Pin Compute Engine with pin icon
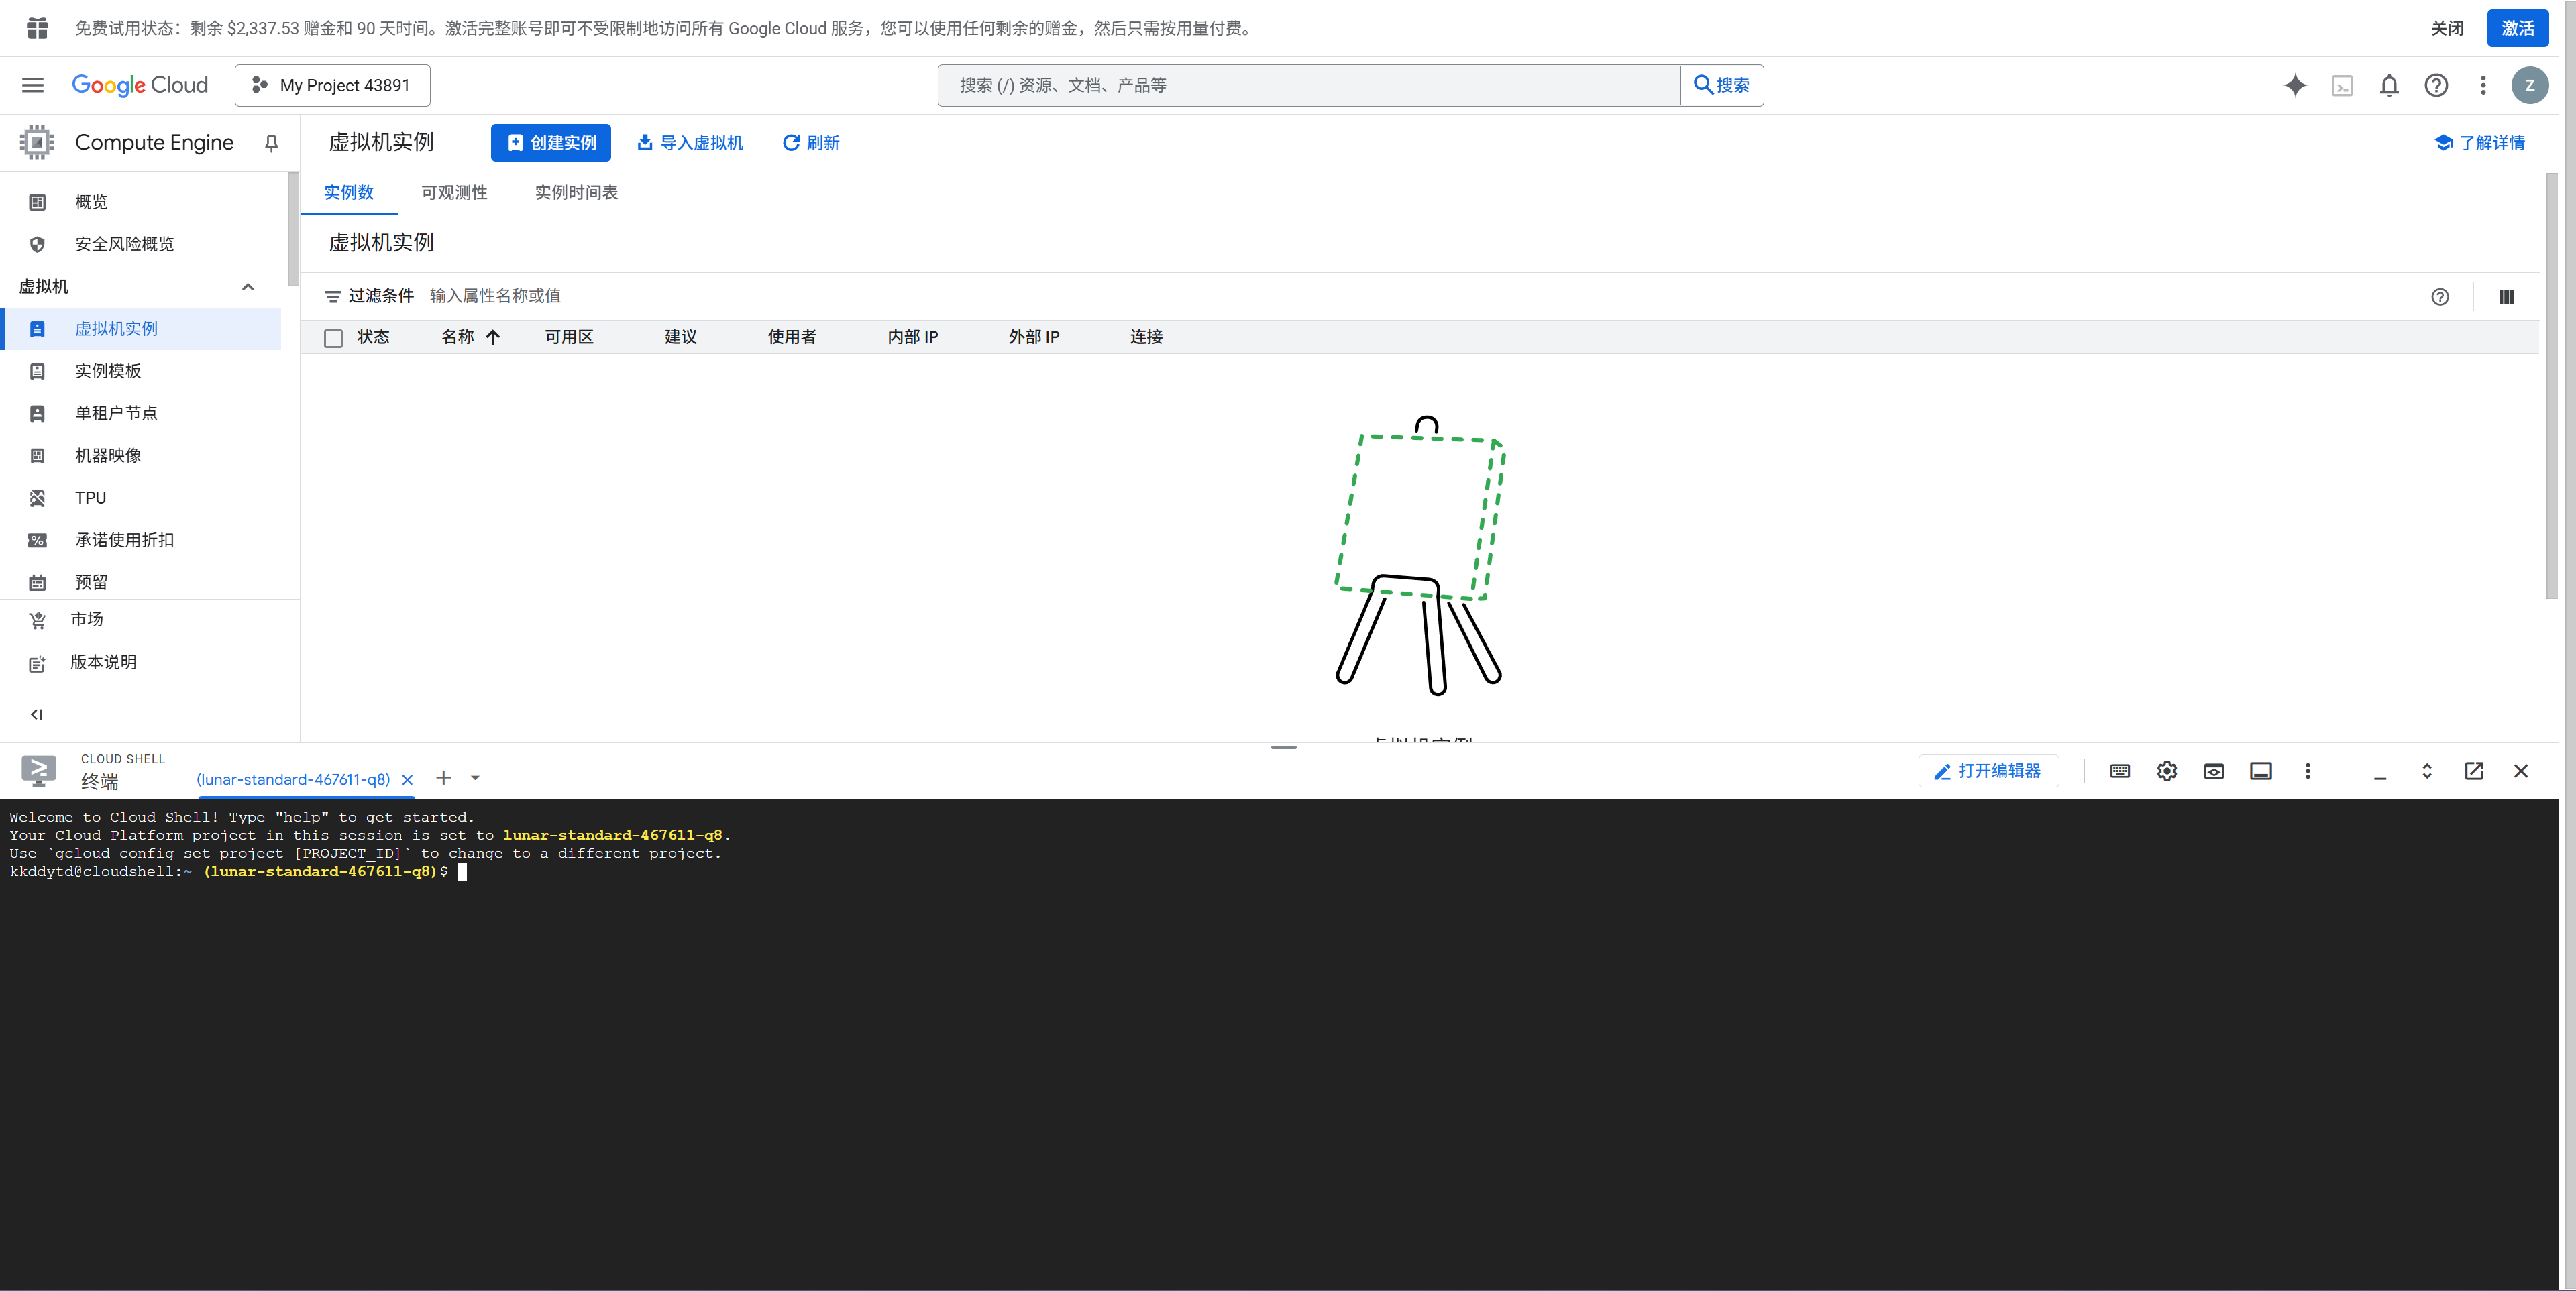Image resolution: width=2576 pixels, height=1291 pixels. click(x=271, y=143)
